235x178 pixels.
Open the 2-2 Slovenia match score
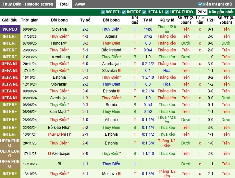click(85, 29)
